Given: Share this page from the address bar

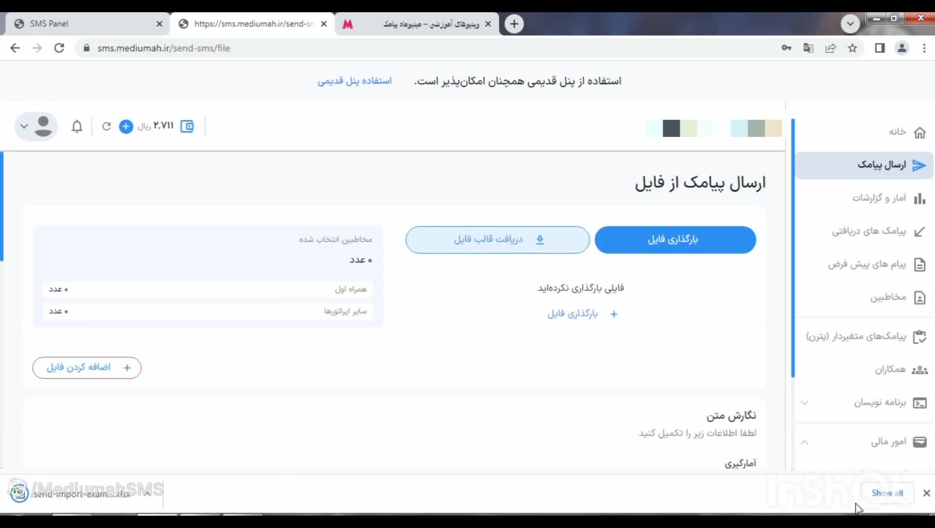Looking at the screenshot, I should point(830,48).
